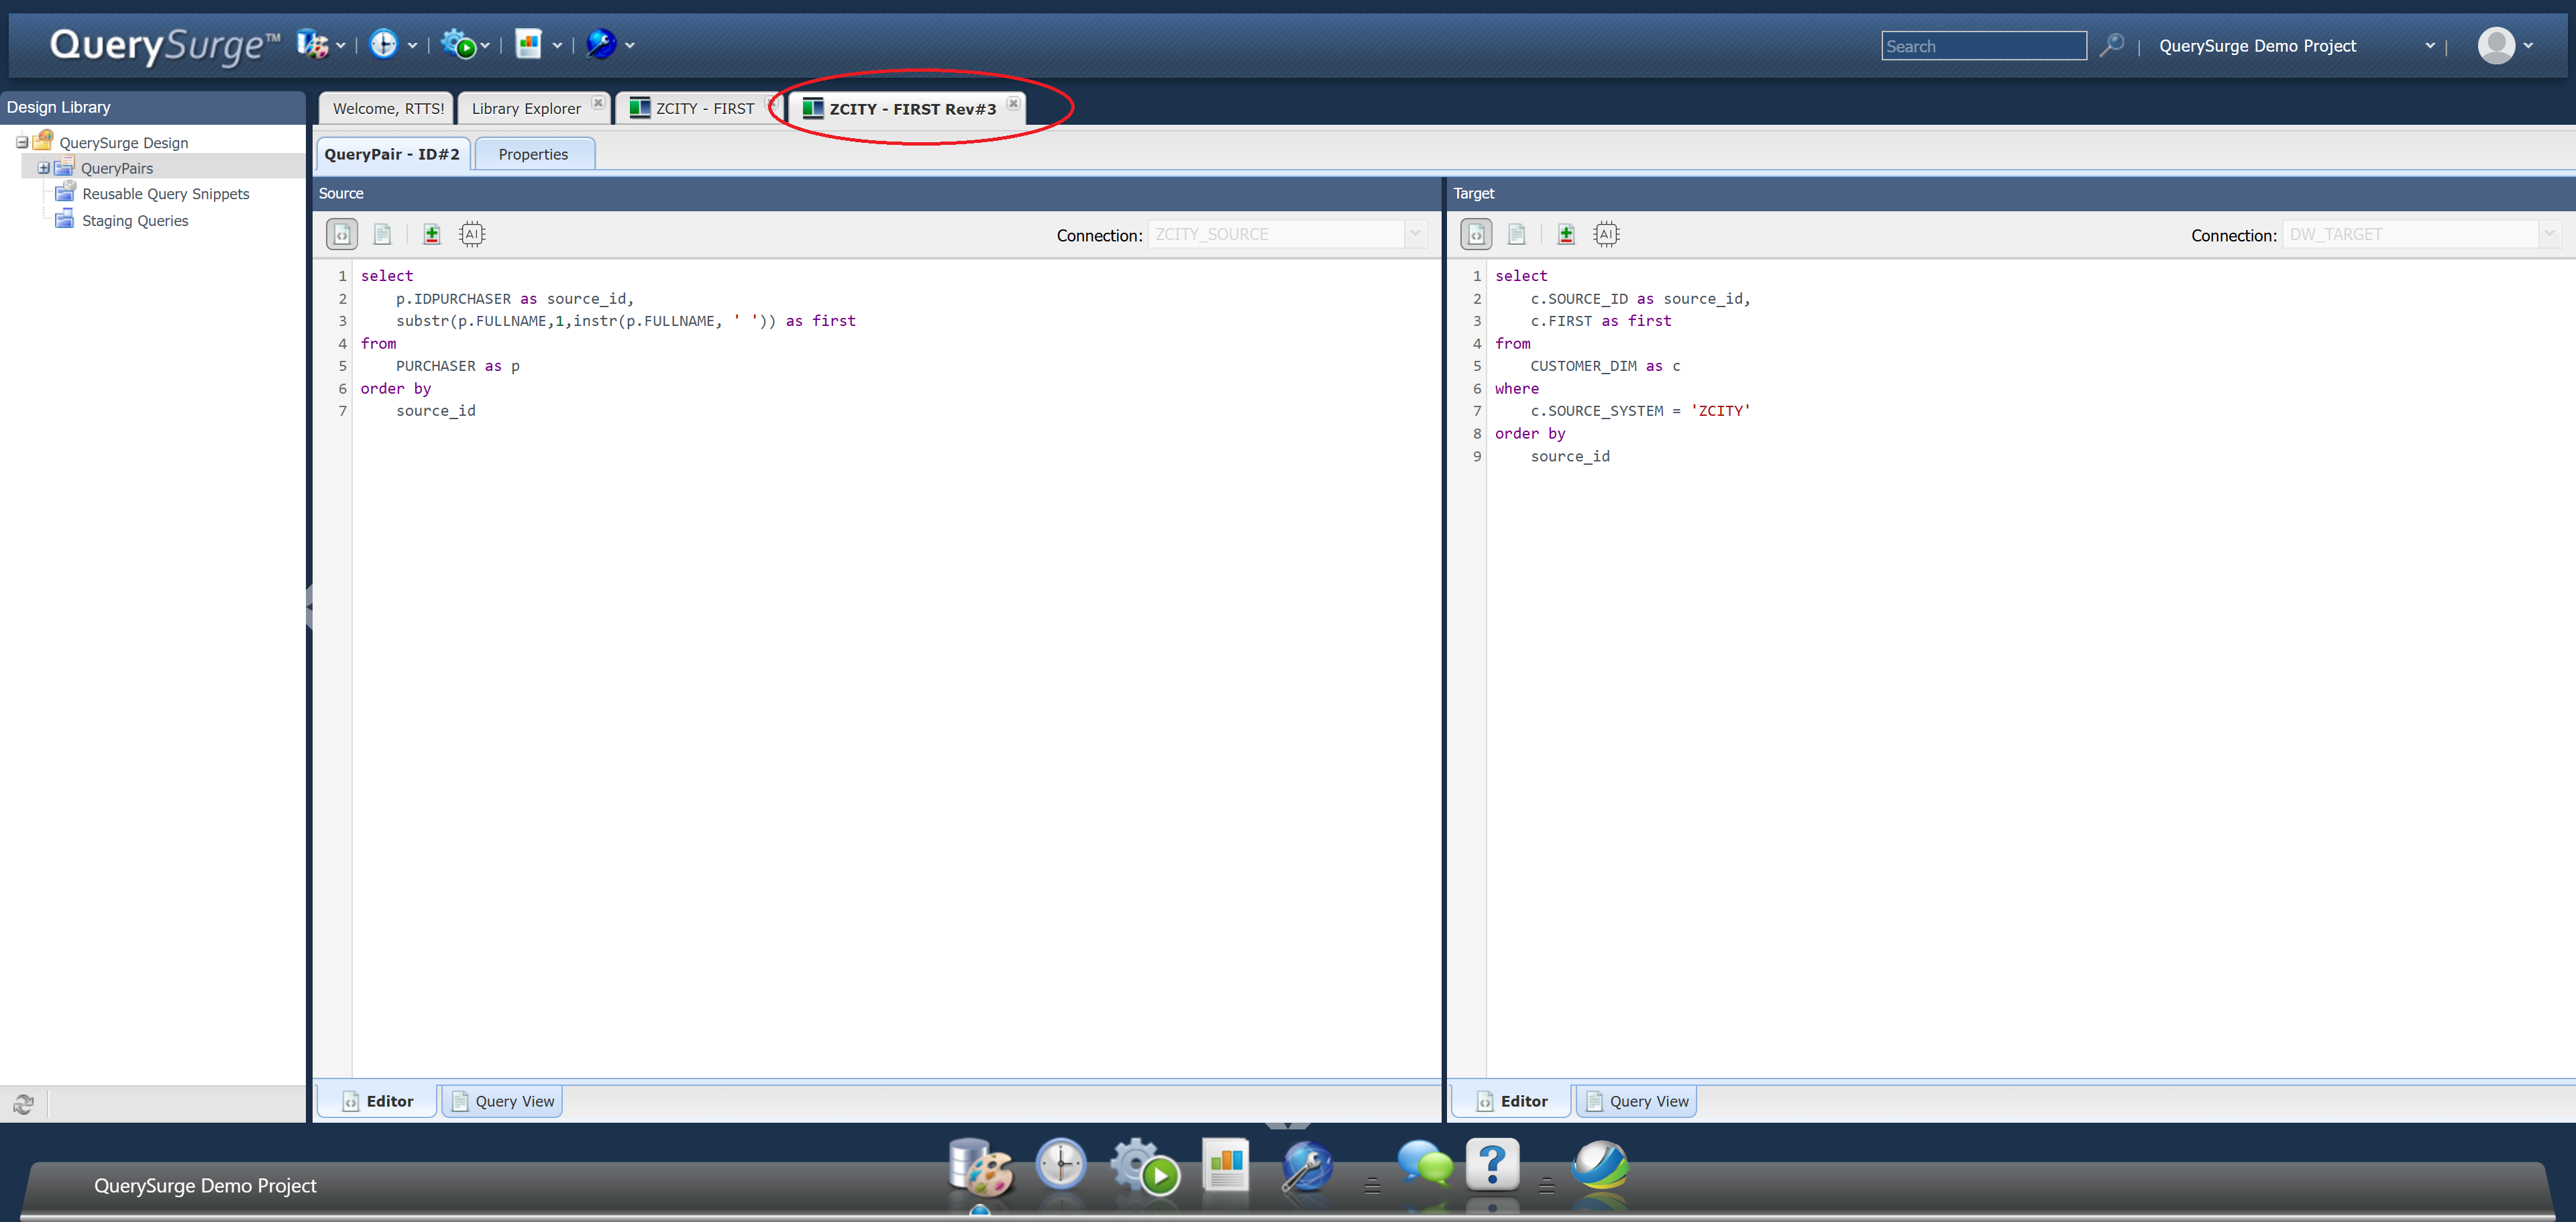The height and width of the screenshot is (1222, 2576).
Task: Open Run-time gear-play icon in bottom dock
Action: point(1146,1167)
